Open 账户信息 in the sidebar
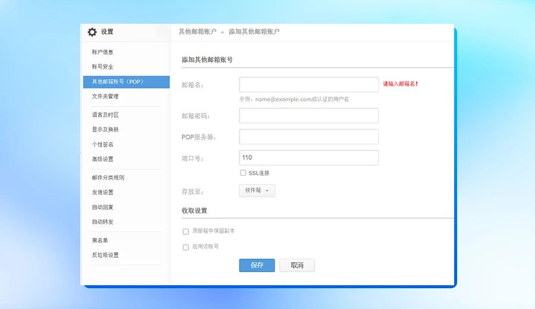This screenshot has height=309, width=535. coord(103,52)
